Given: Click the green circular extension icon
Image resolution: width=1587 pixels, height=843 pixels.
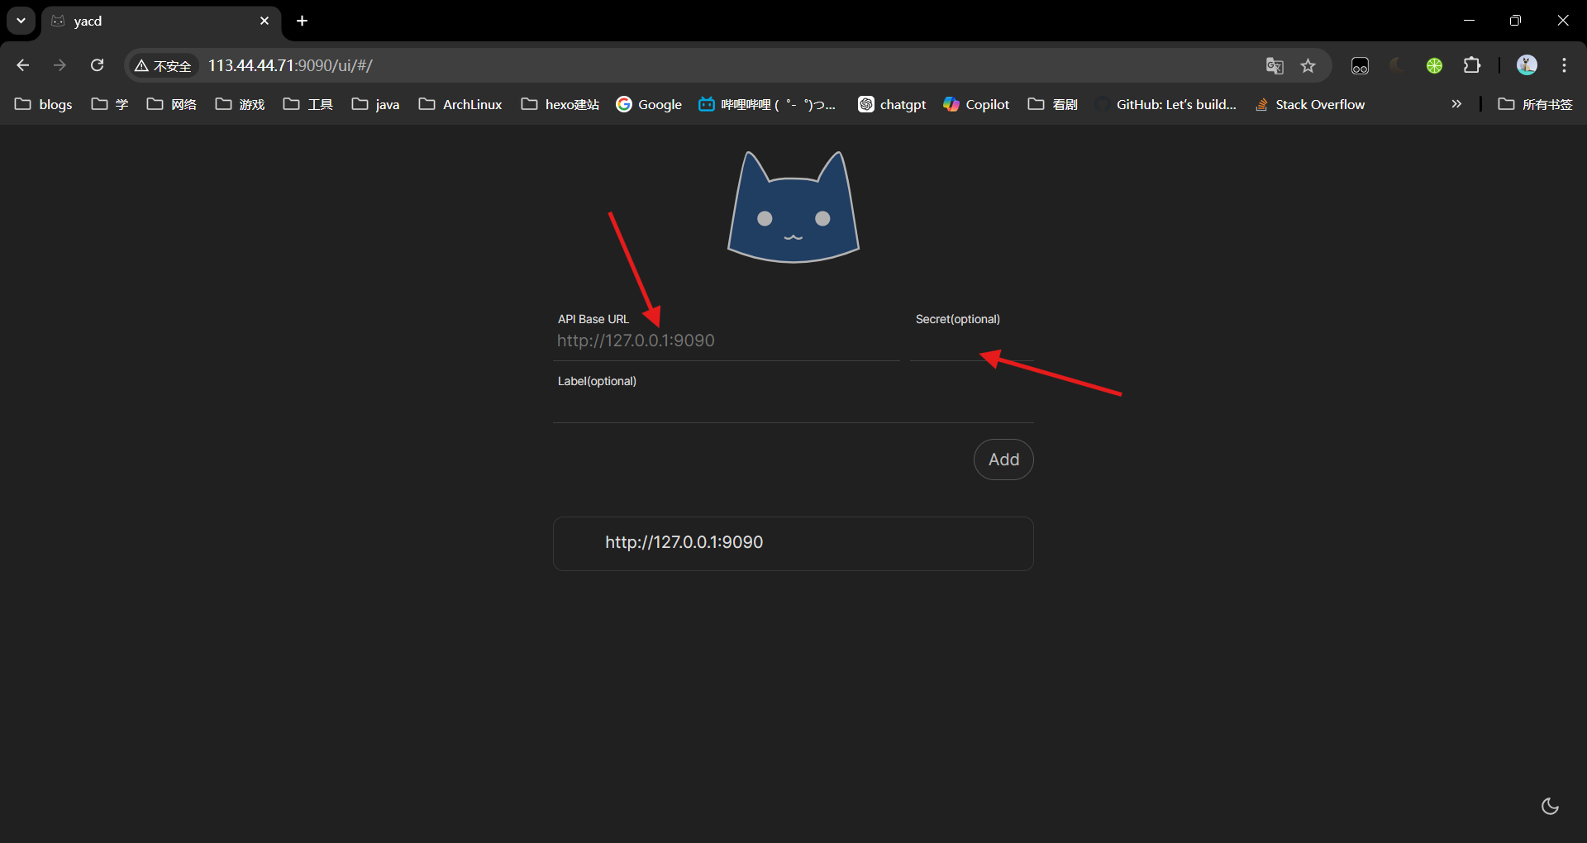Looking at the screenshot, I should tap(1434, 65).
